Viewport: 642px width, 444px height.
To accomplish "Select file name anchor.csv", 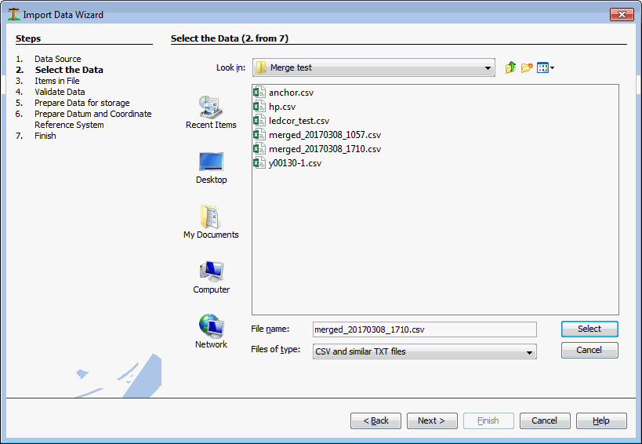I will pos(291,93).
